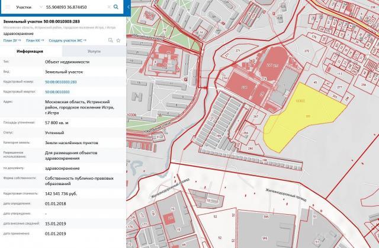Viewport: 379px width, 248px height.
Task: Open the cadastral number link 50:08:0010303:283
Action: pyautogui.click(x=61, y=81)
